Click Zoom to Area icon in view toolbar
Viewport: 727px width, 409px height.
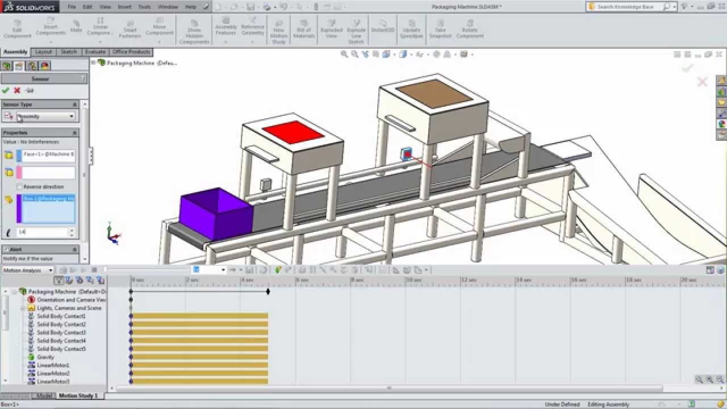[354, 55]
